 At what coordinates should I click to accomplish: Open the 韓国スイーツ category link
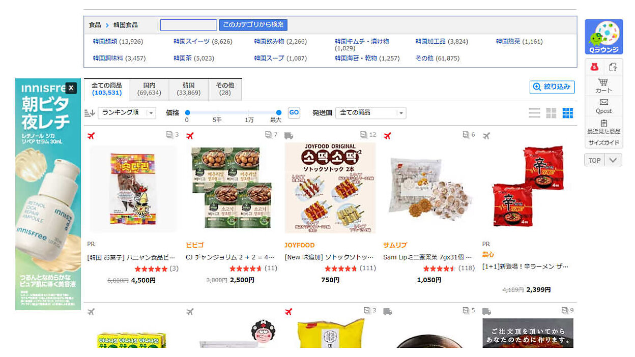click(x=192, y=42)
